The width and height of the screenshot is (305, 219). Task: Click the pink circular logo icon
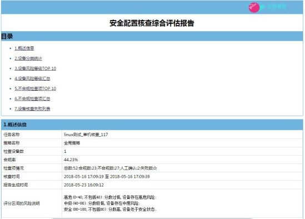click(254, 7)
